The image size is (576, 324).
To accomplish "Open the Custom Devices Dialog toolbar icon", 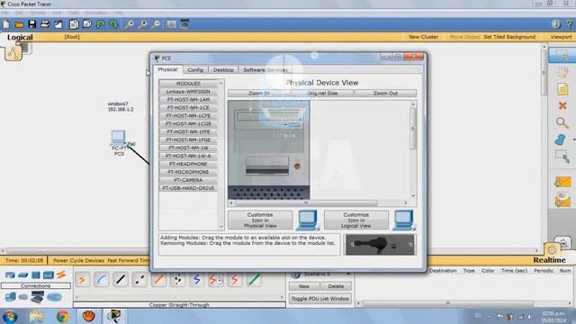I will [x=184, y=24].
